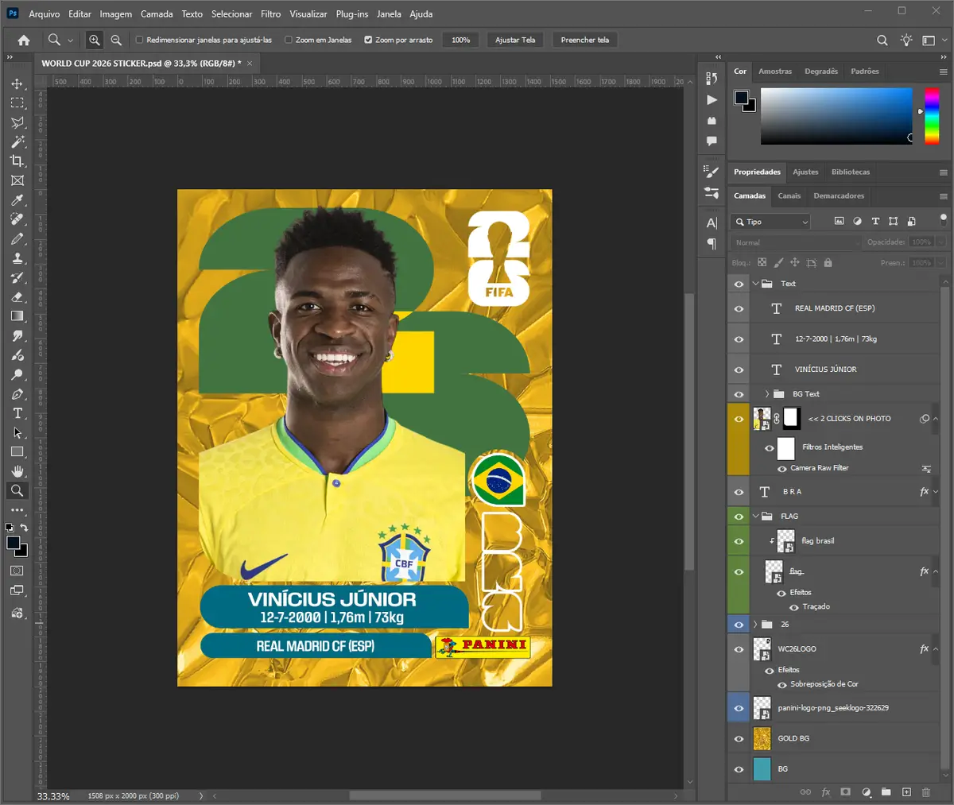Switch to the Amostras tab
954x805 pixels.
tap(775, 72)
